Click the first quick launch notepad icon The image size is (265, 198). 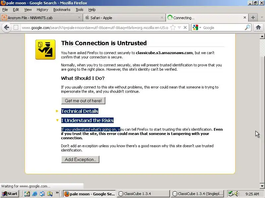pos(27,194)
